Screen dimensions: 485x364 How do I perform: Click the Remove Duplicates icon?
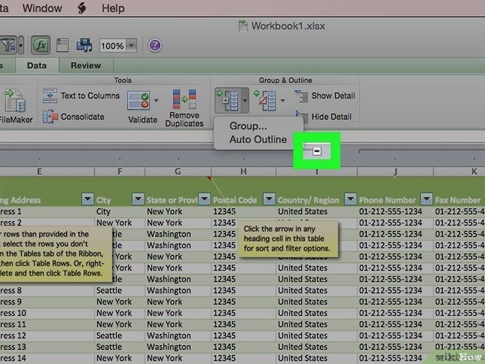pos(184,101)
